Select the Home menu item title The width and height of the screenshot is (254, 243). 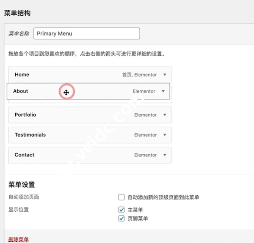(x=22, y=75)
